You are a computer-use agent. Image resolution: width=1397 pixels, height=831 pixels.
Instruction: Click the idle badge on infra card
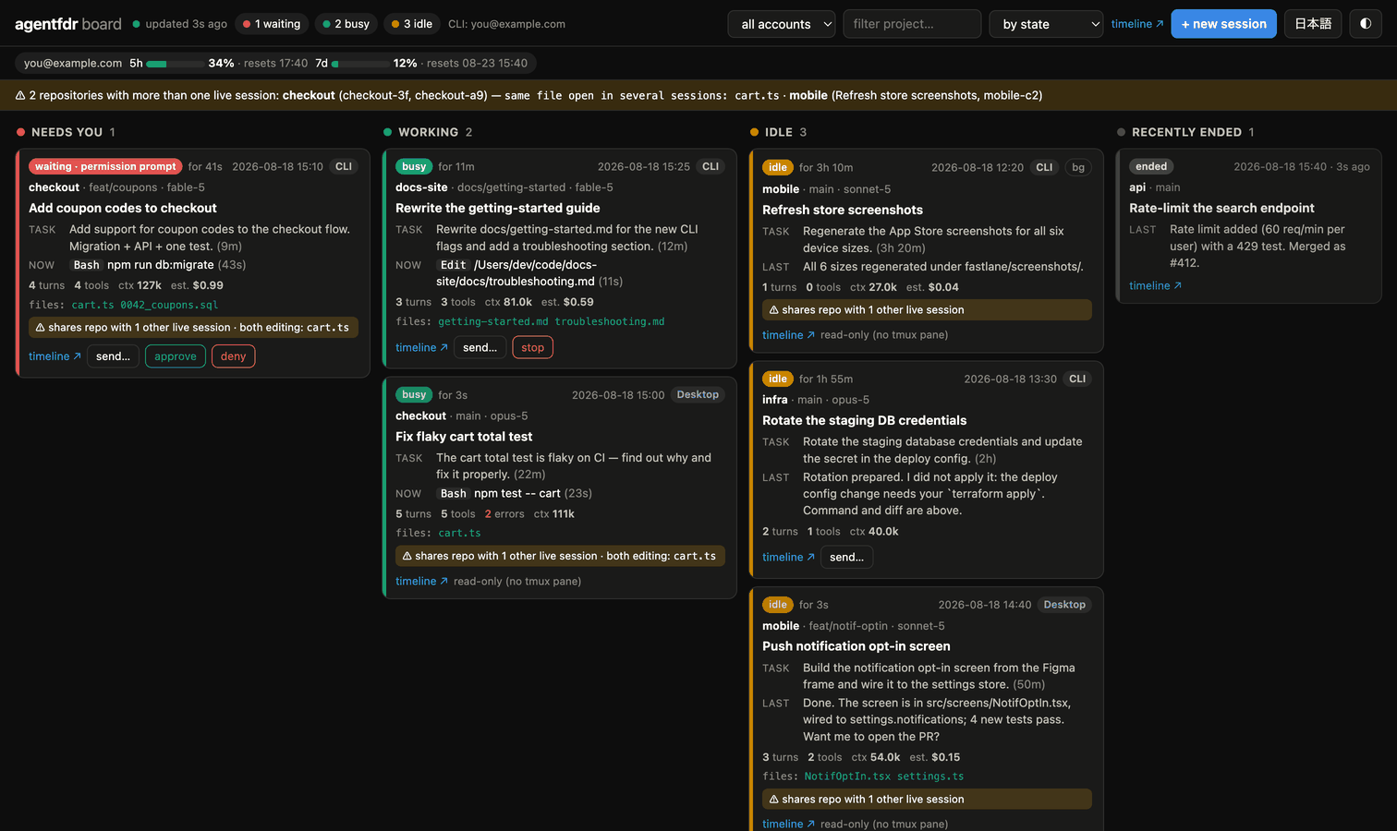click(778, 379)
